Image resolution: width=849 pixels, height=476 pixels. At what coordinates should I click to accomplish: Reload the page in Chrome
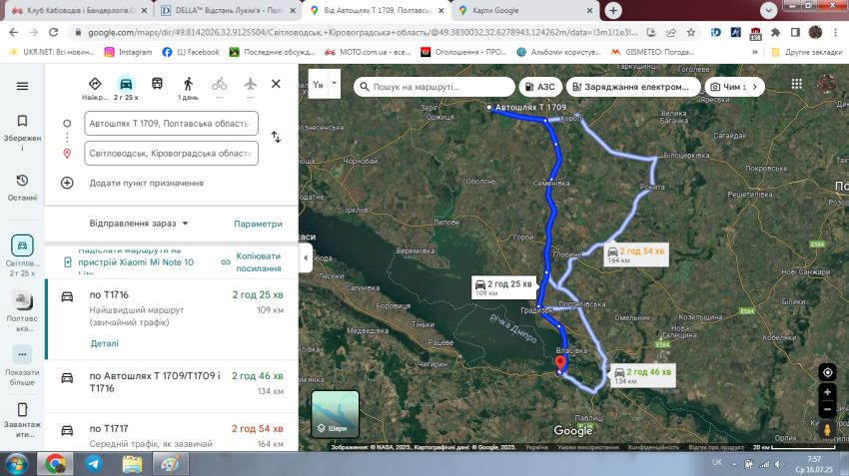point(53,33)
